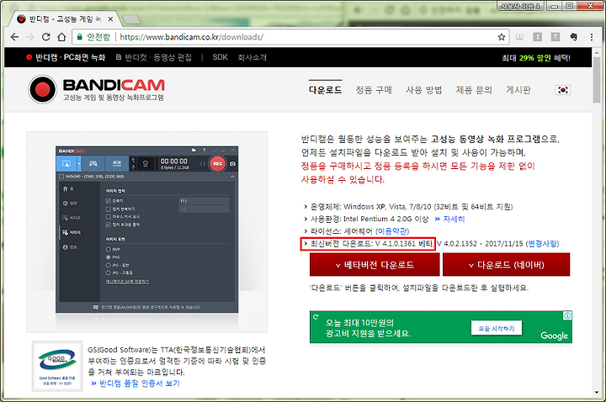
Task: Expand dropdown arrow next to screen recording mode
Action: coord(79,164)
